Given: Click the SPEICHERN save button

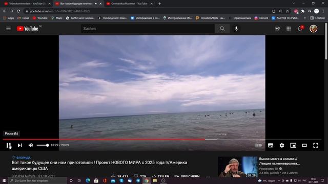Looking at the screenshot, I should pos(187,176).
